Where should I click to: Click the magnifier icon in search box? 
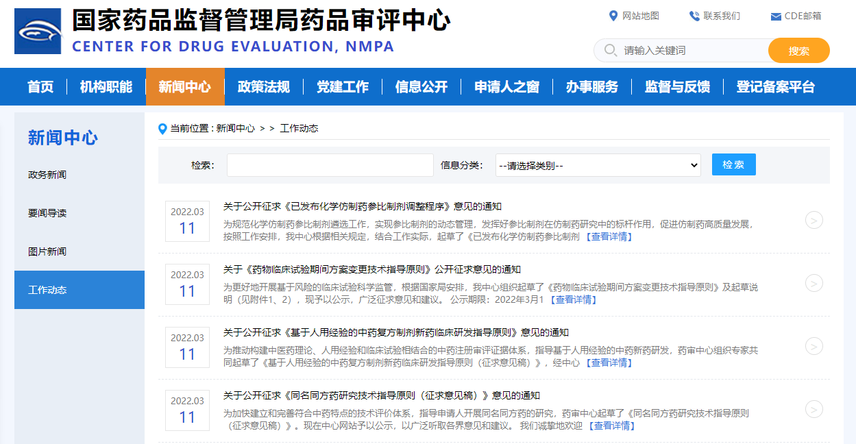610,50
